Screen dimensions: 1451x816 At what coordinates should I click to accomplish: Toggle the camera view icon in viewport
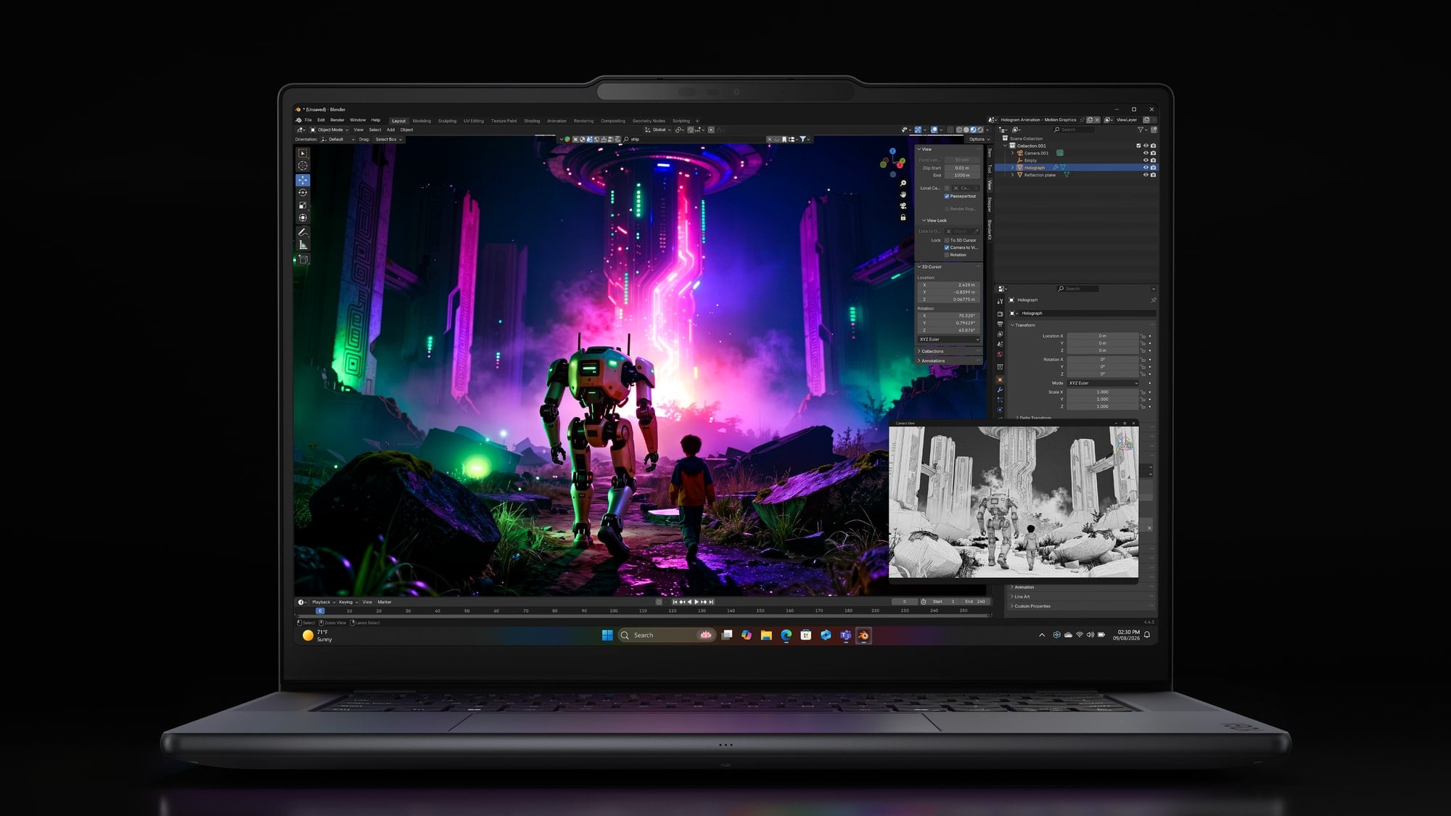[903, 206]
